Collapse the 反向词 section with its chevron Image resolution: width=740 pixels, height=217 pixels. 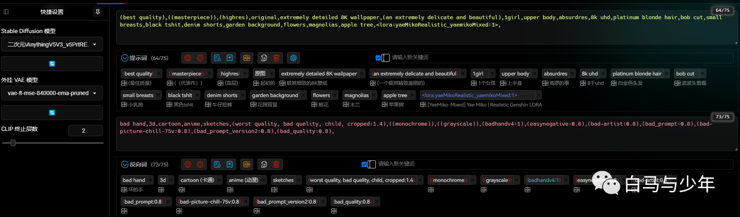[125, 164]
